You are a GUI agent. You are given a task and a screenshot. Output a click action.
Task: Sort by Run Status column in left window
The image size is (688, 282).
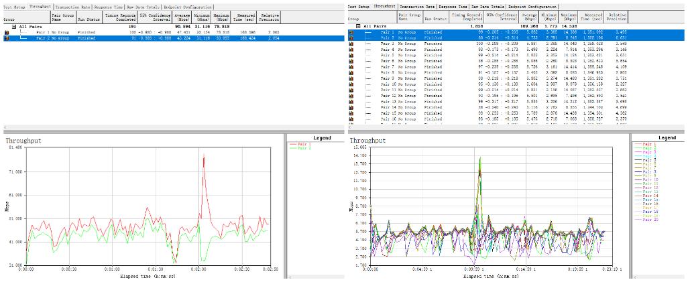click(87, 17)
